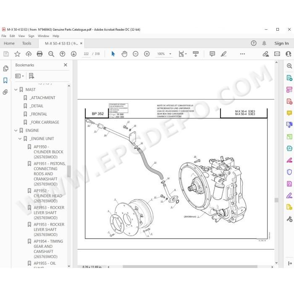Click the cloud upload icon
Image resolution: width=294 pixels, height=294 pixels.
(x=29, y=54)
